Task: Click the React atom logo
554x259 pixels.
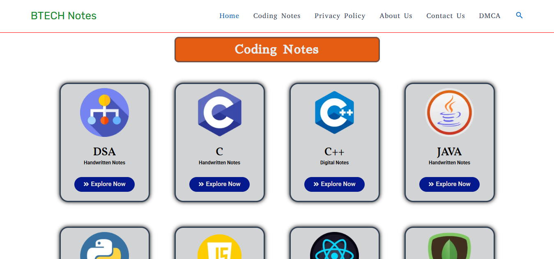Action: [x=334, y=245]
